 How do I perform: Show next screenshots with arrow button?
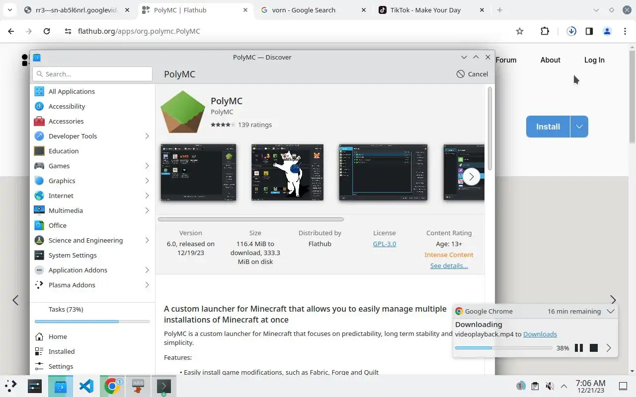pyautogui.click(x=471, y=177)
